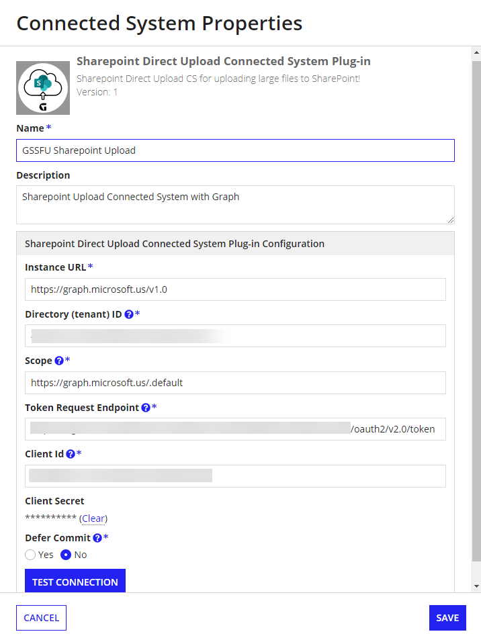
Task: Click into the Description text area
Action: coord(235,204)
